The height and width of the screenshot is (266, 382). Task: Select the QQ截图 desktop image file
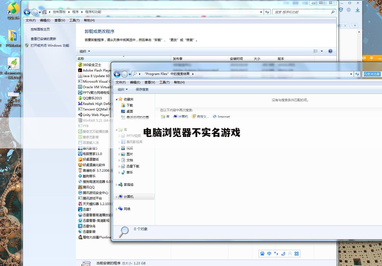click(x=13, y=99)
